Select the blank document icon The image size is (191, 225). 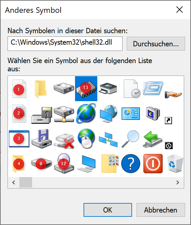[19, 89]
